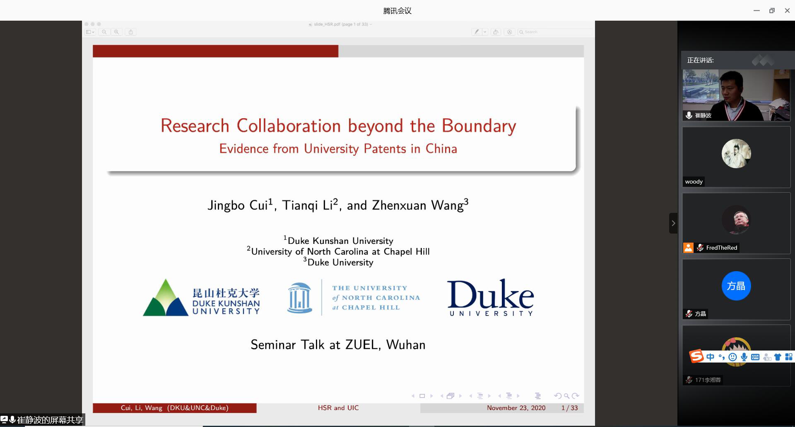Select woody's participant video tile

pyautogui.click(x=736, y=157)
